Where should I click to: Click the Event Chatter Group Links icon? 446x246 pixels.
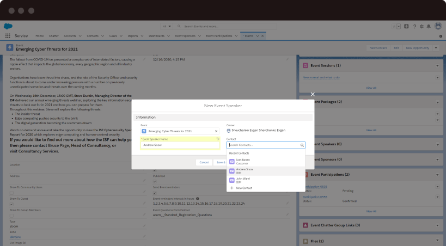pyautogui.click(x=305, y=225)
